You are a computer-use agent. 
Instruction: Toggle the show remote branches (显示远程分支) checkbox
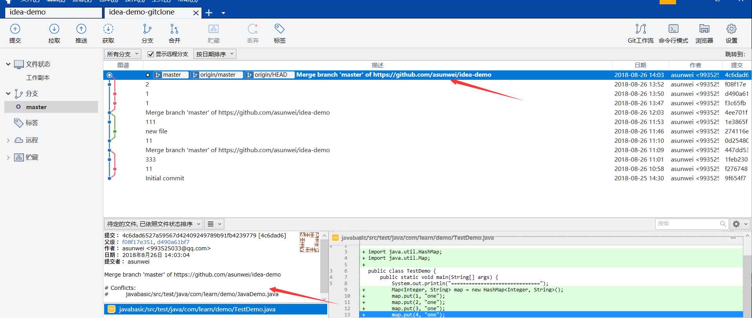coord(151,54)
